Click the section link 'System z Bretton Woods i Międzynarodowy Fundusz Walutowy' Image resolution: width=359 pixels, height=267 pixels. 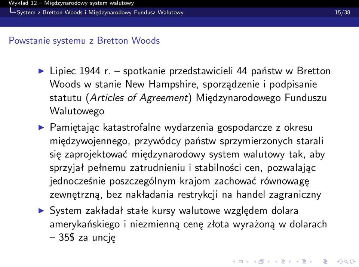[x=100, y=12]
